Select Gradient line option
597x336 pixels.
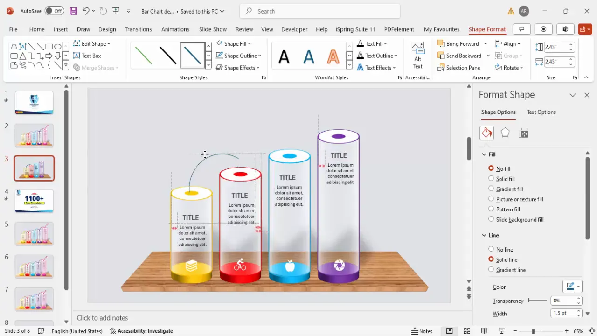(507, 270)
